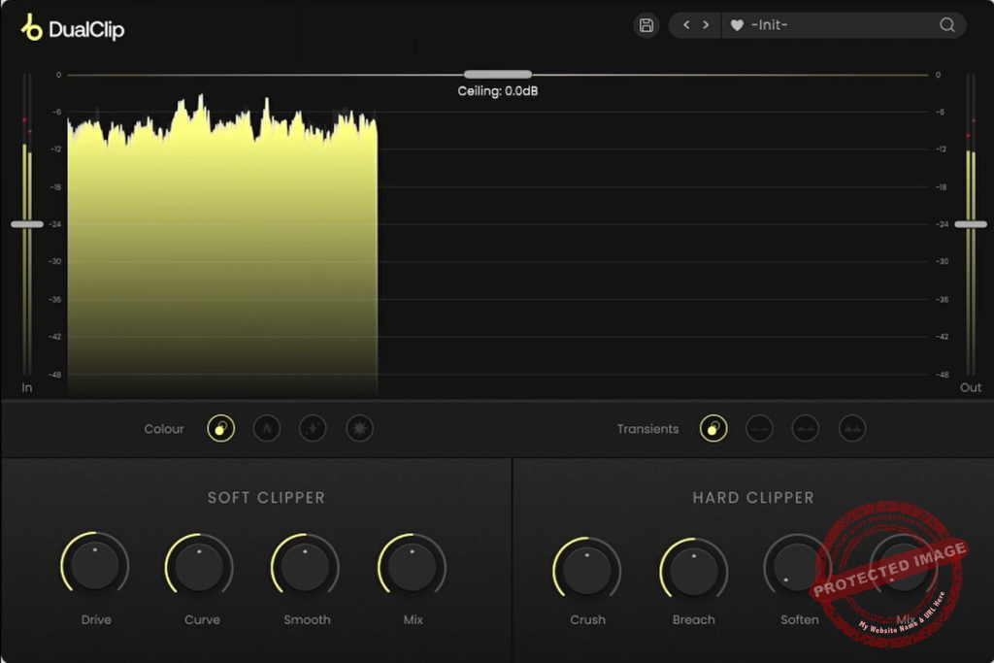Click the HARD CLIPPER heading
This screenshot has width=994, height=663.
coord(753,498)
